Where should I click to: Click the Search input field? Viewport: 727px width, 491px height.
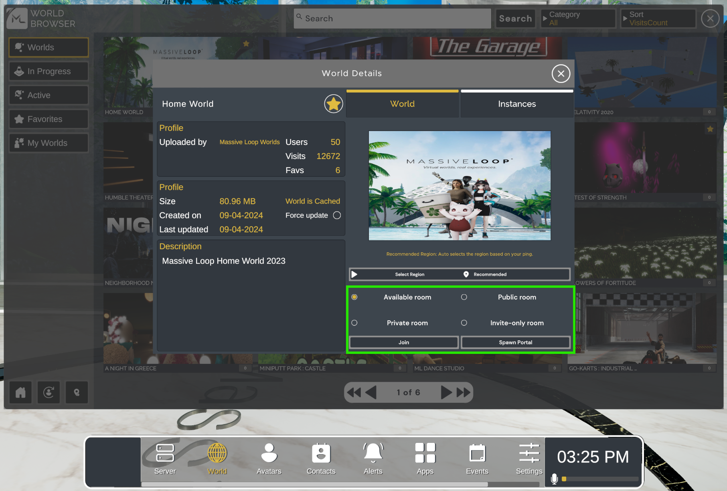pyautogui.click(x=392, y=18)
